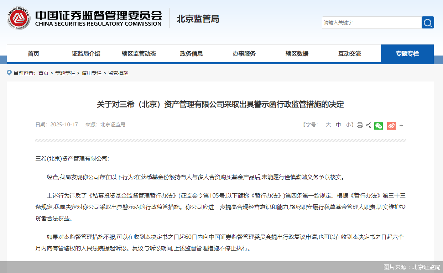Select 中 font size option
This screenshot has height=273, width=443.
(338, 125)
